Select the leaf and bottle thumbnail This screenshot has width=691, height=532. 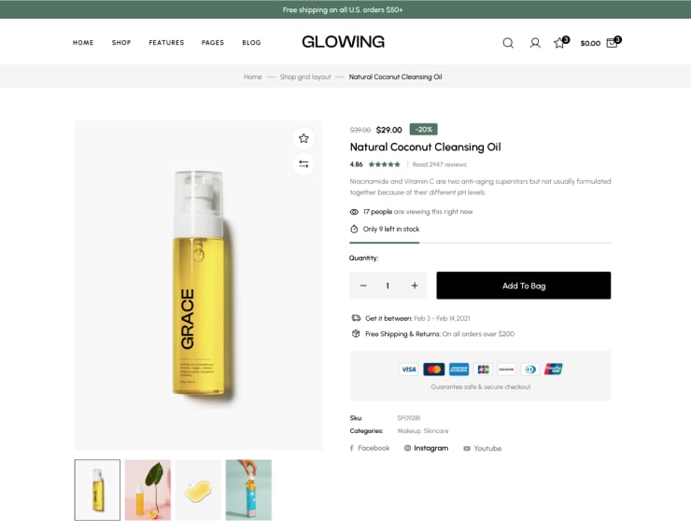tap(148, 490)
